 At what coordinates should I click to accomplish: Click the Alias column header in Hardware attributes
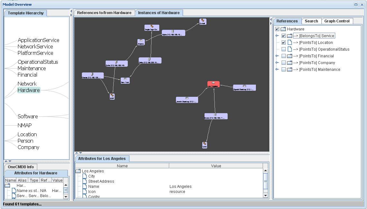tap(22, 180)
